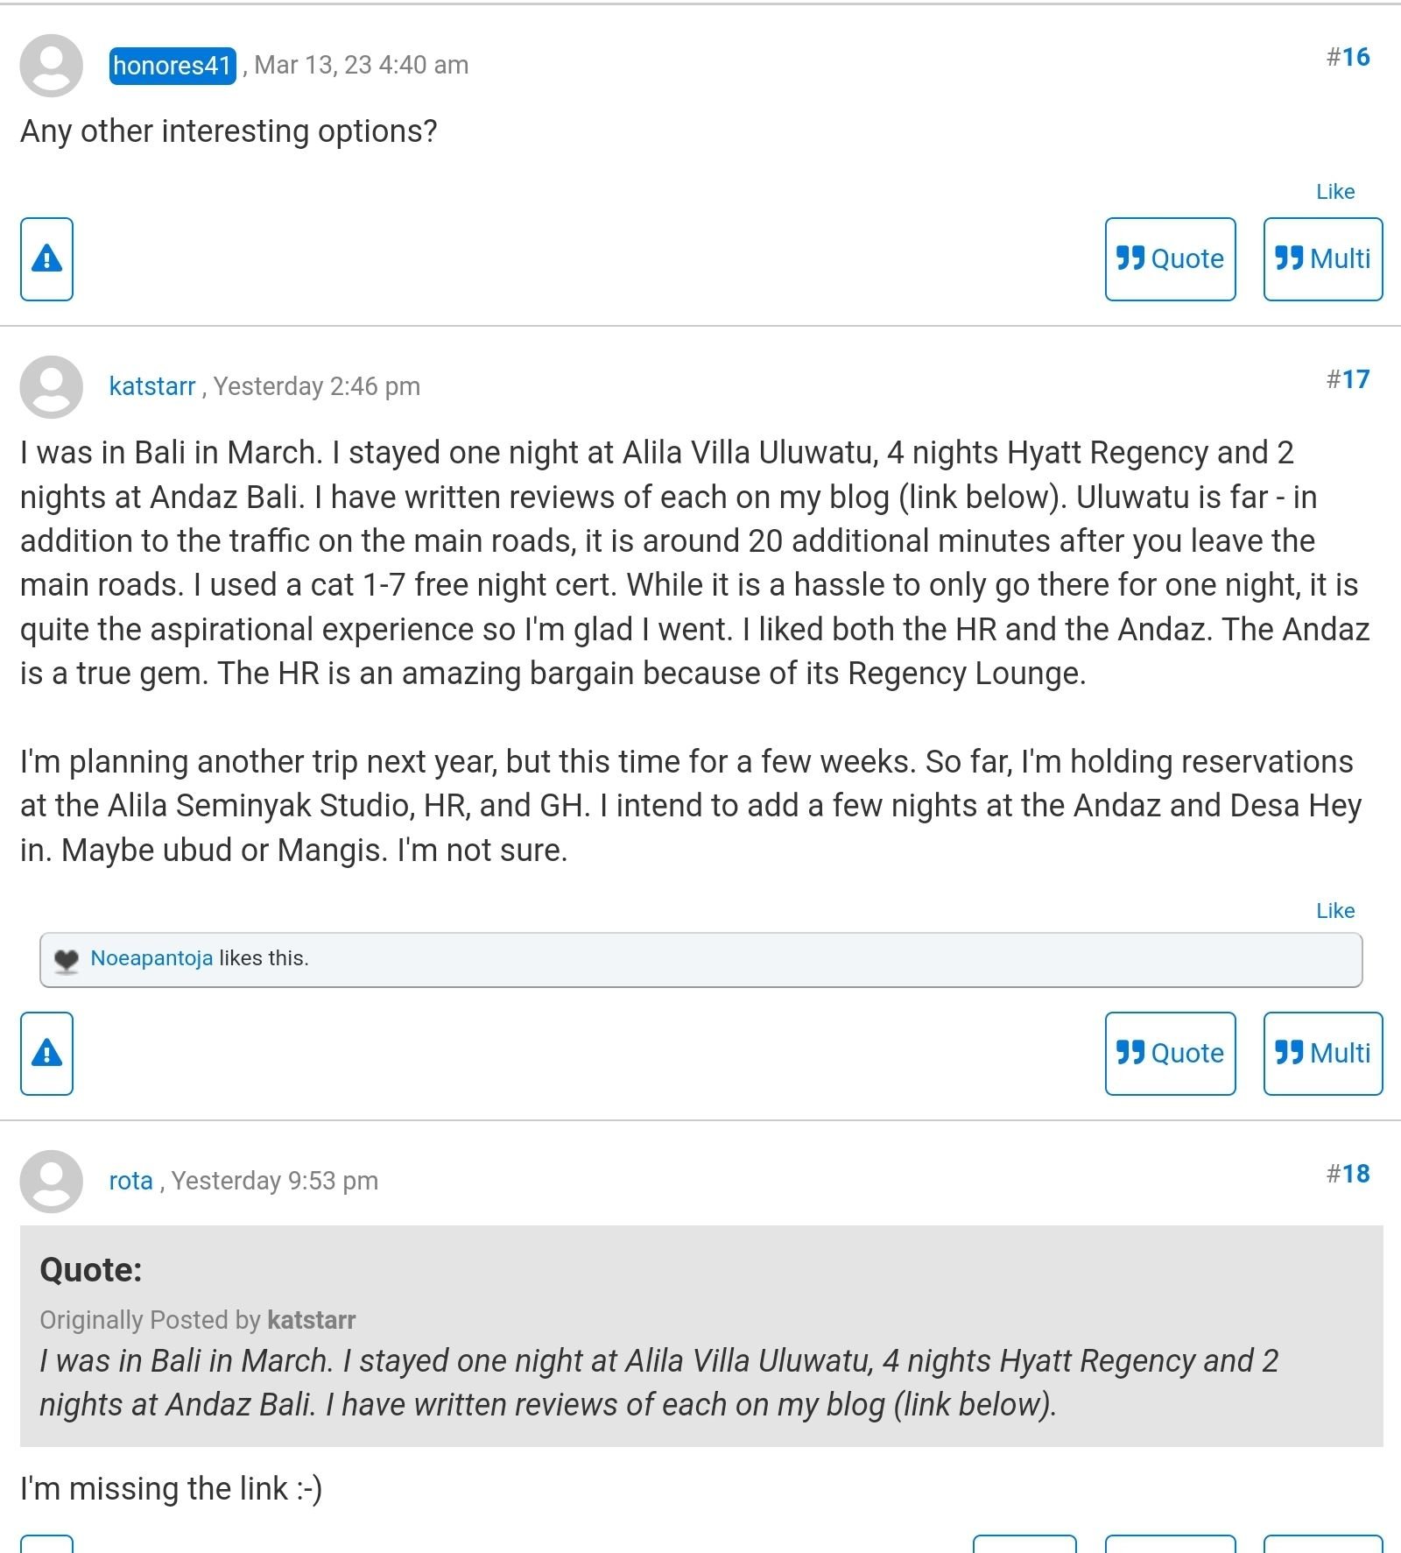Open permalink for post #17

(1348, 379)
